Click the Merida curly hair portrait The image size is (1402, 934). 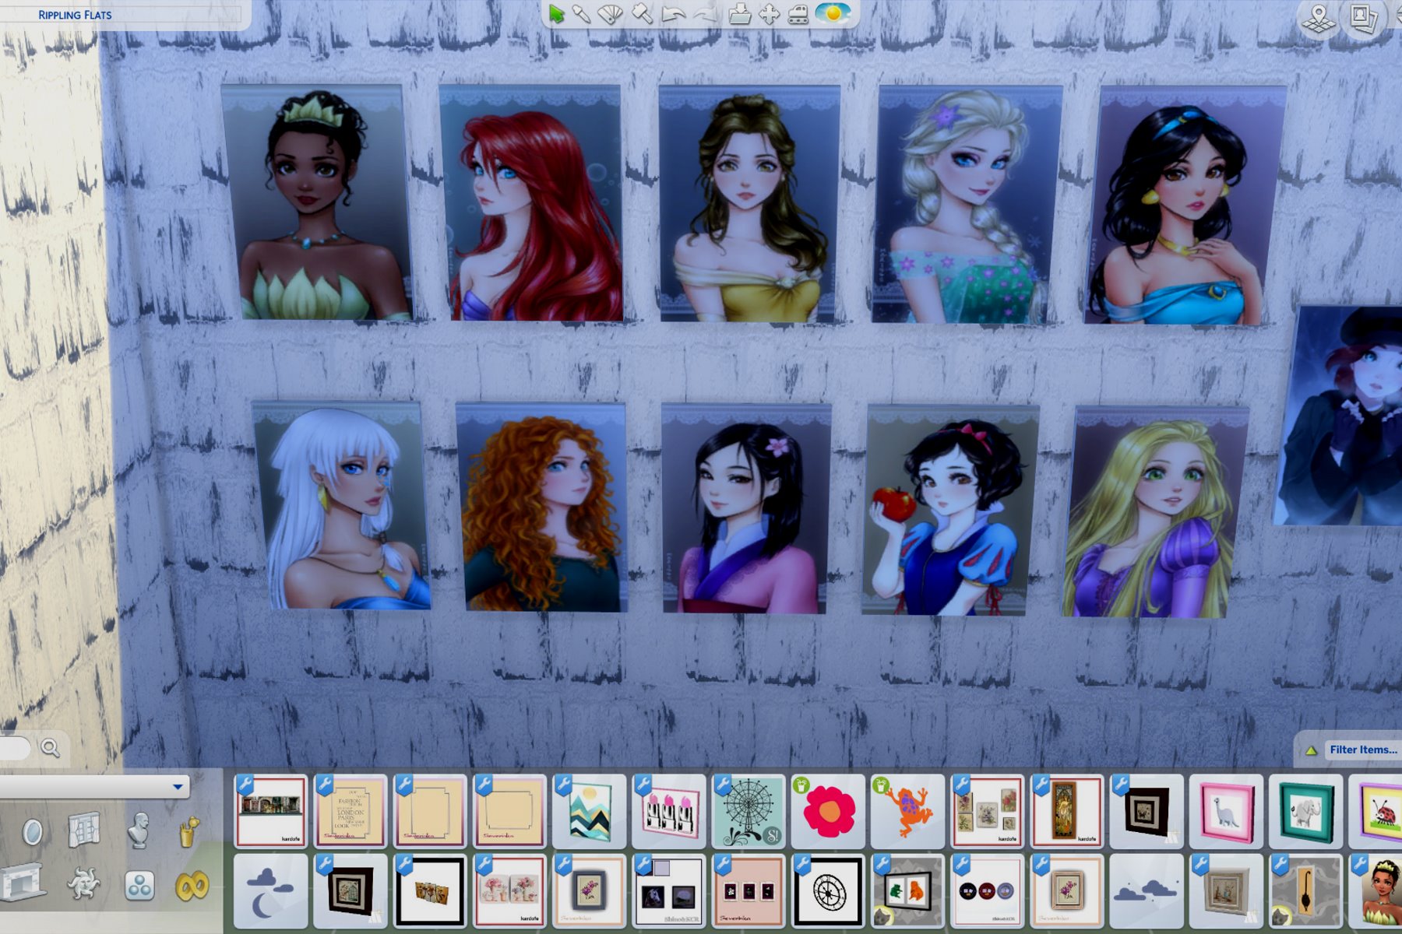coord(541,507)
